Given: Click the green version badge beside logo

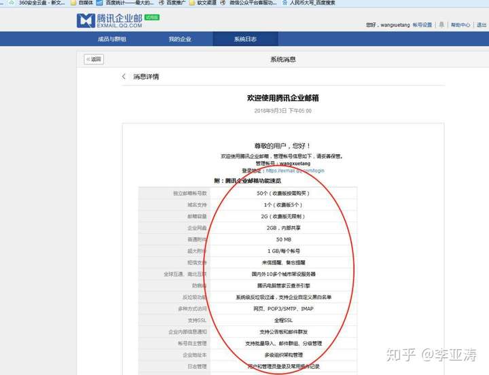Looking at the screenshot, I should [x=152, y=18].
